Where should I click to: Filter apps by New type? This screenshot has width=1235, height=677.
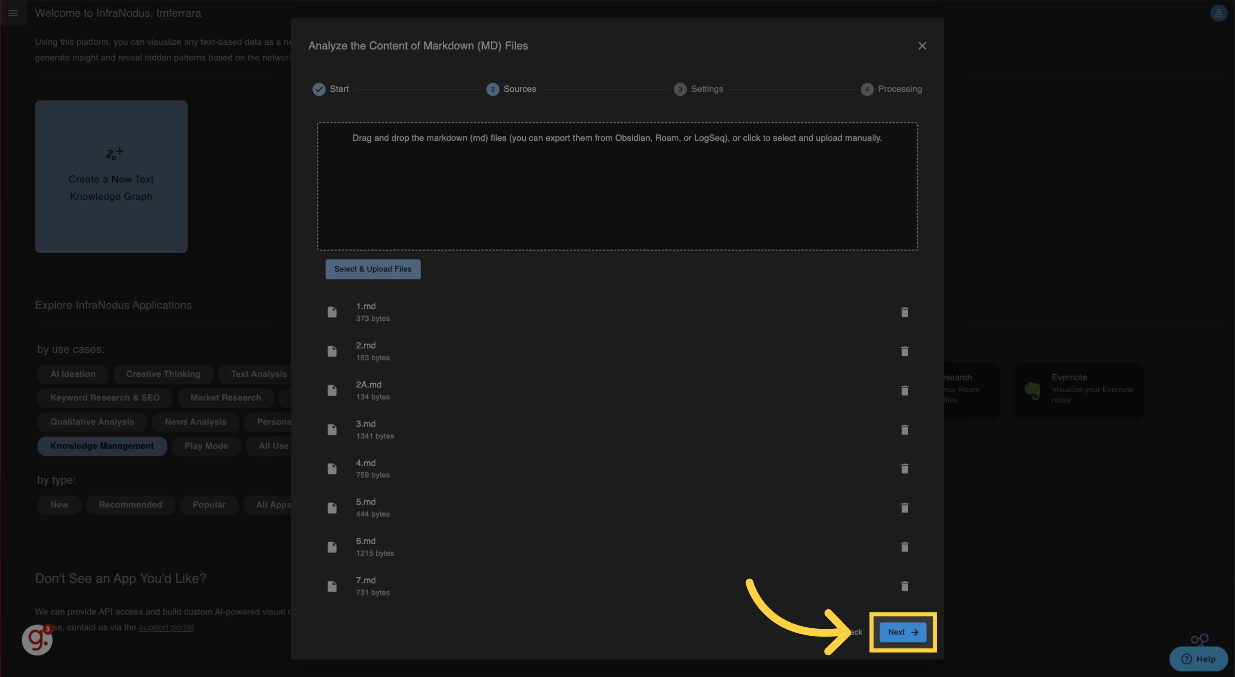pos(59,505)
